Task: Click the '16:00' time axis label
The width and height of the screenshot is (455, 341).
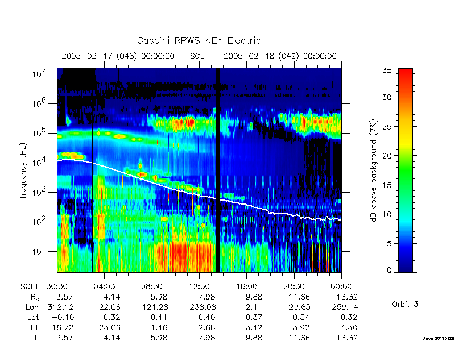Action: [246, 286]
